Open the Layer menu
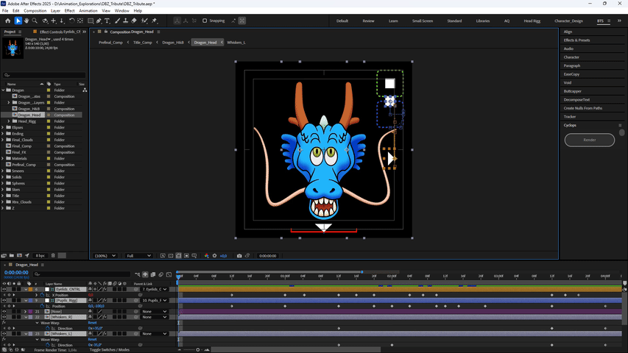 (x=56, y=11)
